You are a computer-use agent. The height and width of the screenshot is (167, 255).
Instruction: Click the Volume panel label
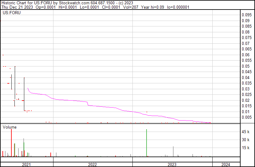10,127
